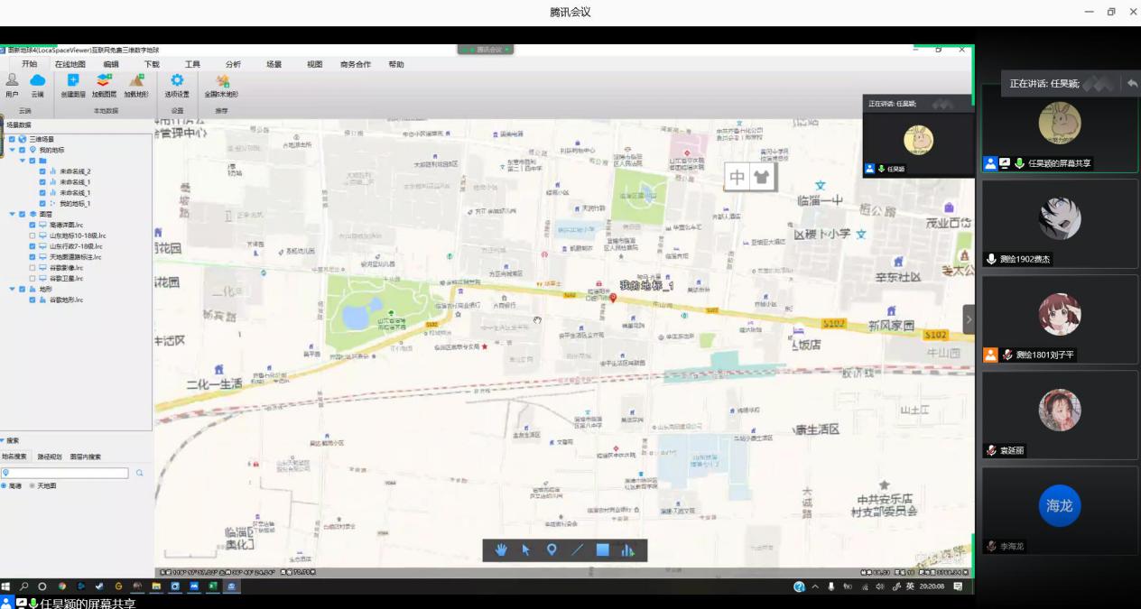Switch to the 路径规划 tab
Image resolution: width=1141 pixels, height=609 pixels.
click(50, 457)
